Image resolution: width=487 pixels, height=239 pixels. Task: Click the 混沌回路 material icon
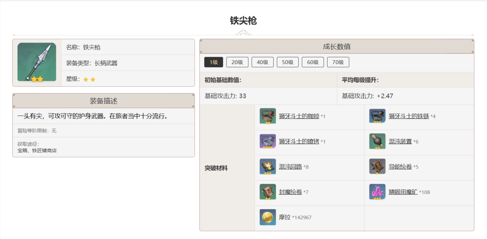[x=268, y=167]
